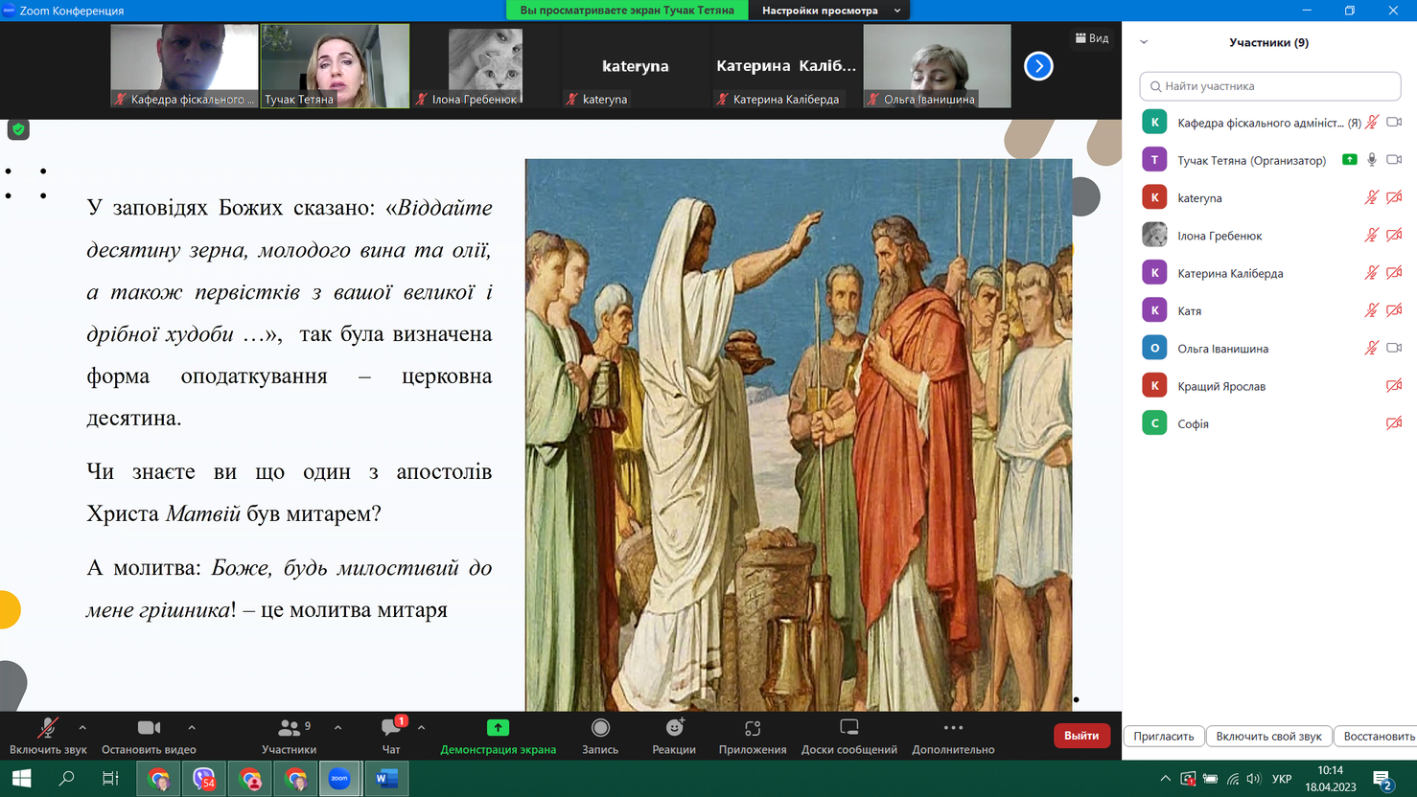Toggle my microphone icon in Кафедра фіскального row
Viewport: 1417px width, 797px height.
1372,122
